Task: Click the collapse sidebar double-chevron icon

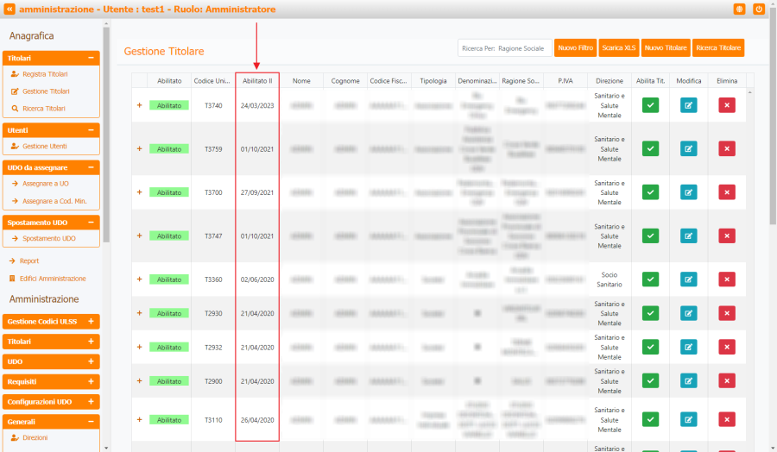Action: 9,9
